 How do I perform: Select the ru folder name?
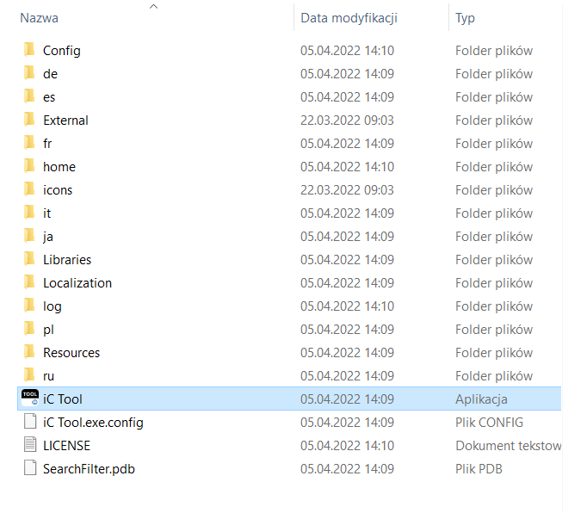tap(49, 376)
